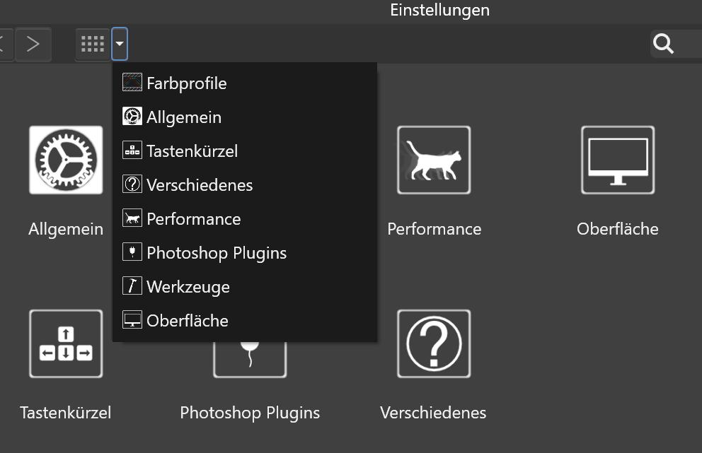Viewport: 702px width, 453px height.
Task: Go forward with the right arrow button
Action: (33, 44)
